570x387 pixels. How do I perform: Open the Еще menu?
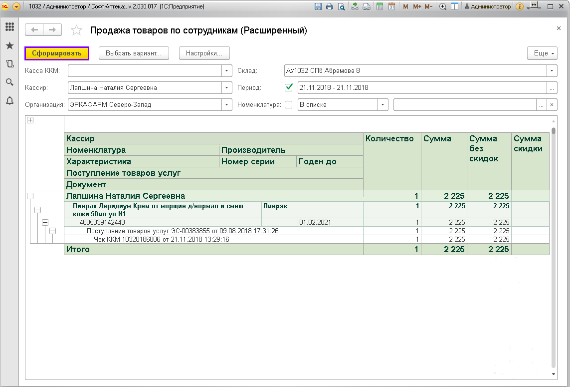coord(542,53)
